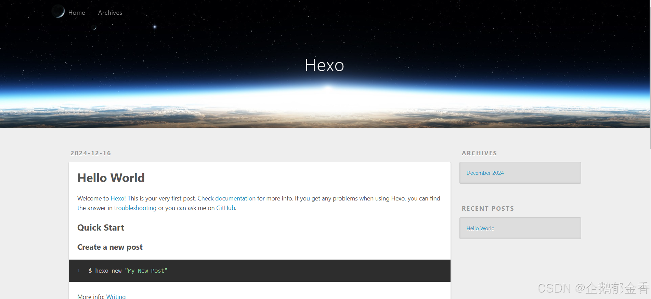The height and width of the screenshot is (299, 651).
Task: Open the documentation link
Action: pos(235,198)
